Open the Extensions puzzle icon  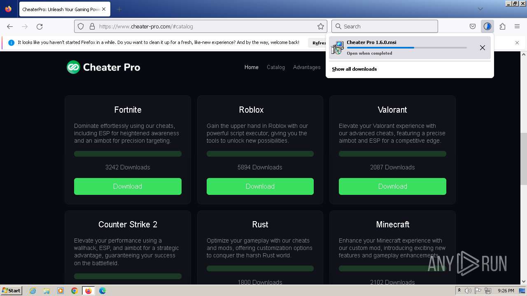coord(502,26)
